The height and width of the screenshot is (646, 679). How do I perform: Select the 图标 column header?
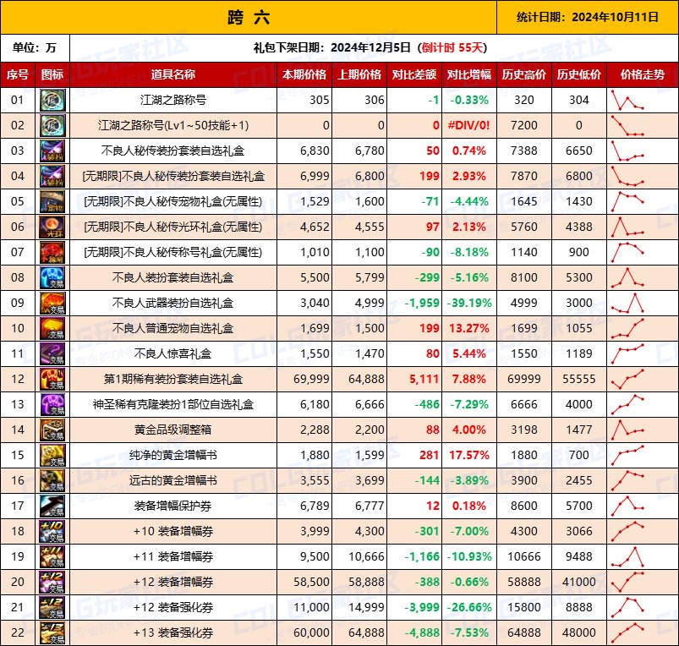tap(52, 74)
